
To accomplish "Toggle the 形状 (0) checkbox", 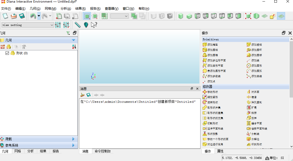I will (x=7, y=53).
